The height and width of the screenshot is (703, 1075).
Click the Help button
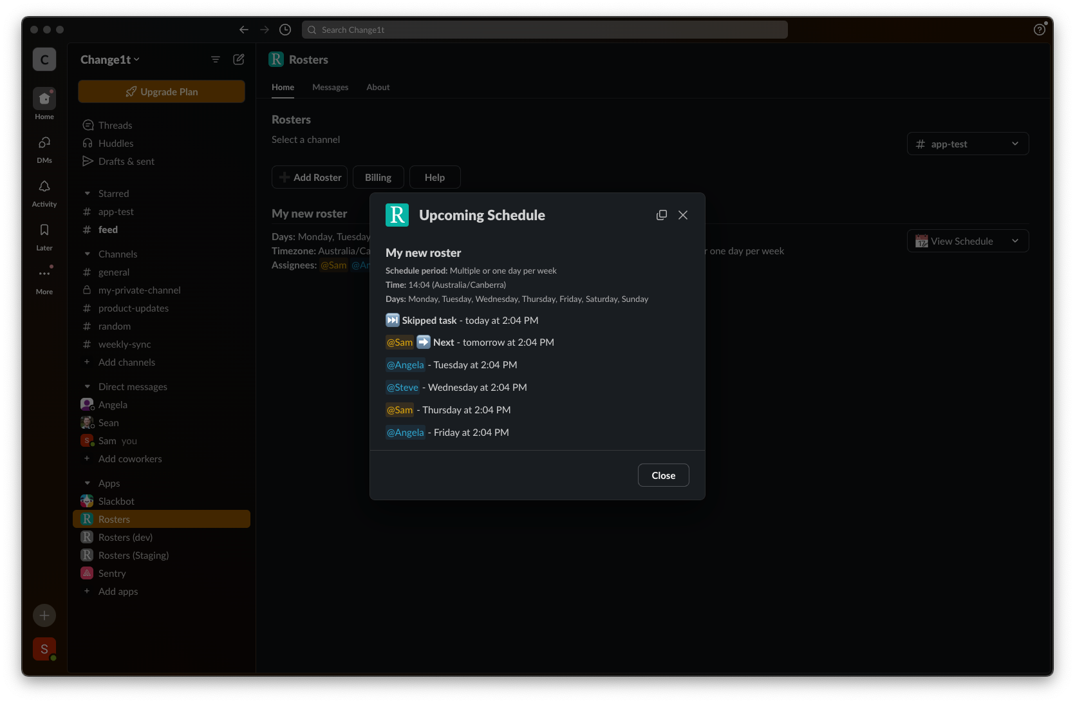tap(435, 177)
